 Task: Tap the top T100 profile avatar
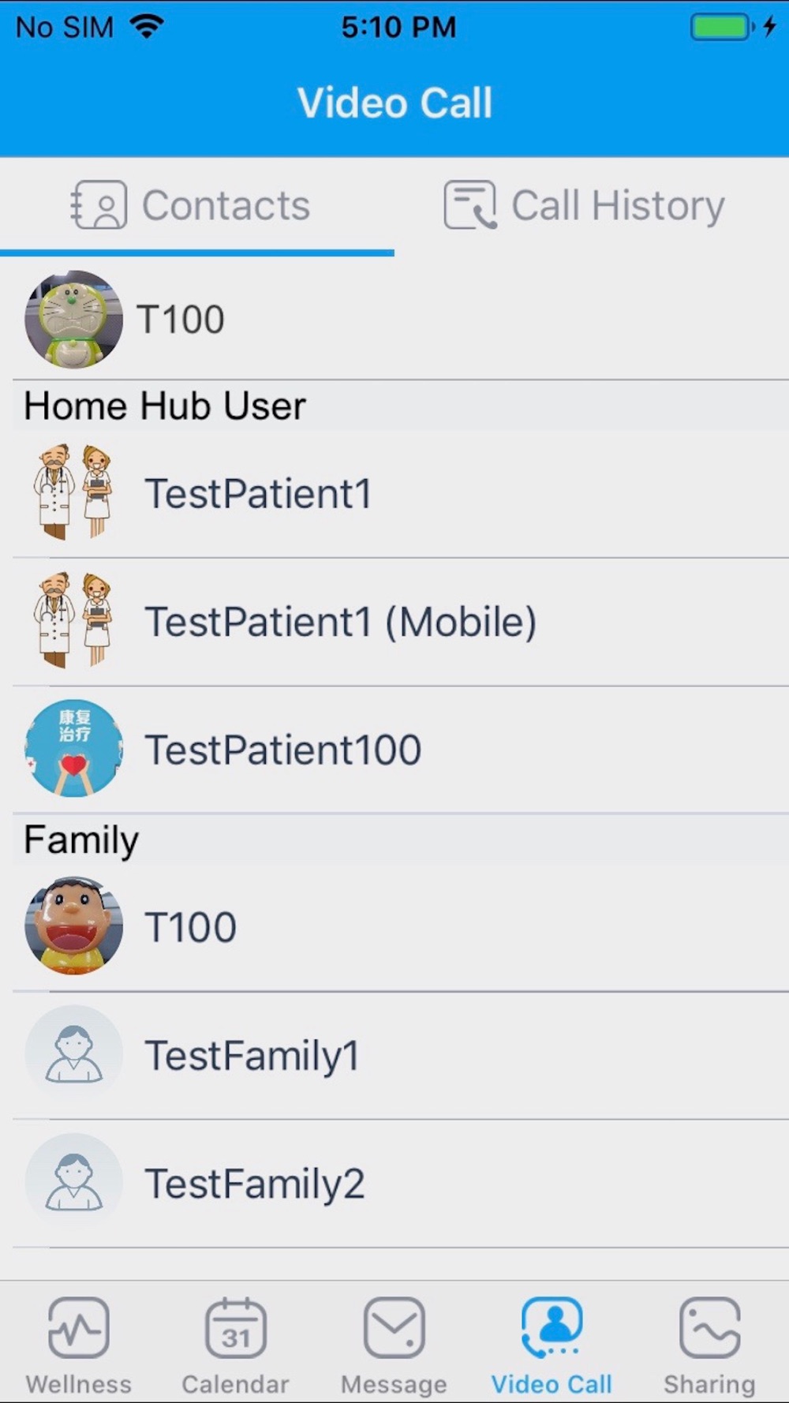pyautogui.click(x=73, y=320)
